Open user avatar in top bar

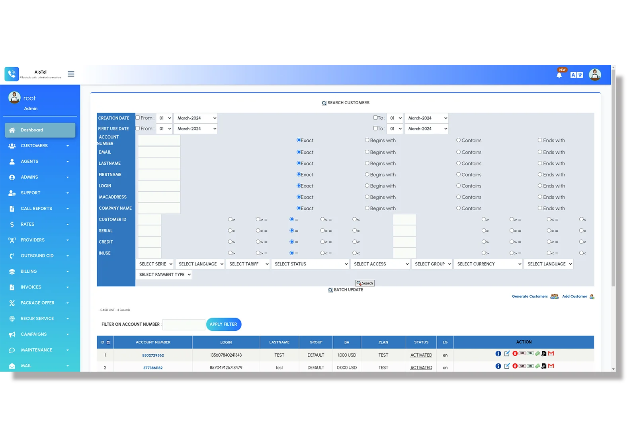click(x=595, y=74)
